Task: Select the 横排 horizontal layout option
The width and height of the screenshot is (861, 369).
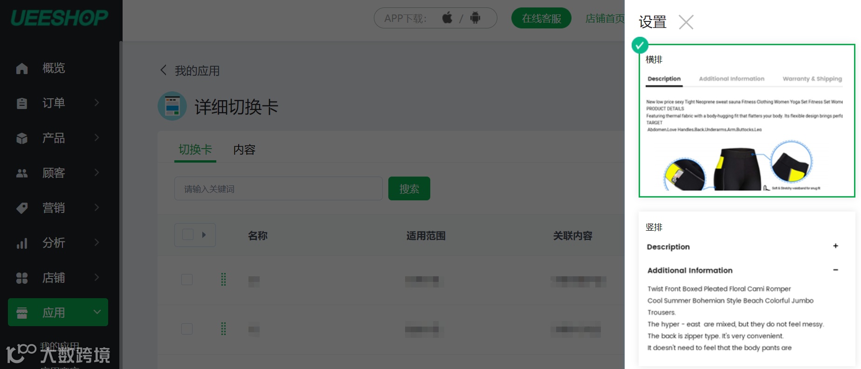Action: coord(747,121)
